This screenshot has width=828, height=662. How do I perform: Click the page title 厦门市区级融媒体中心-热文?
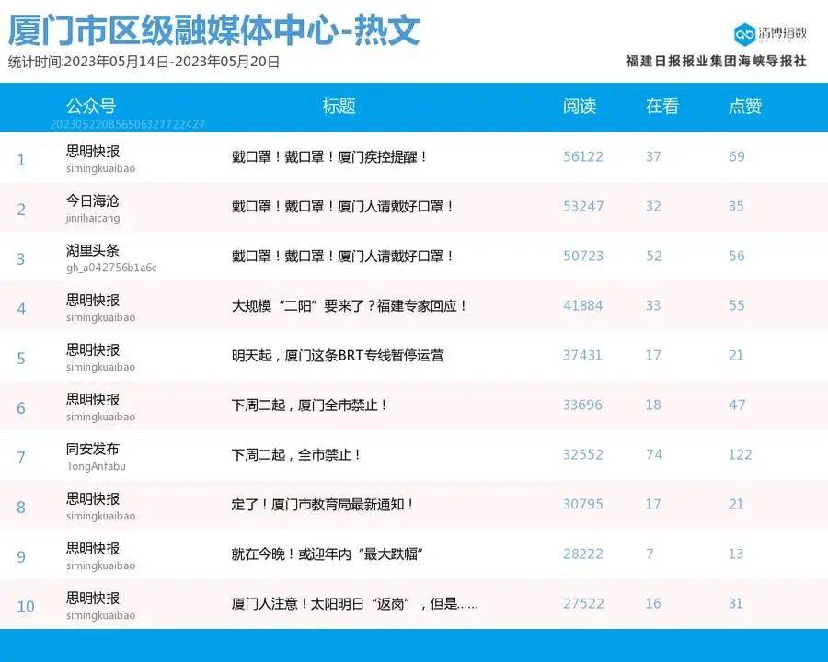click(x=213, y=30)
